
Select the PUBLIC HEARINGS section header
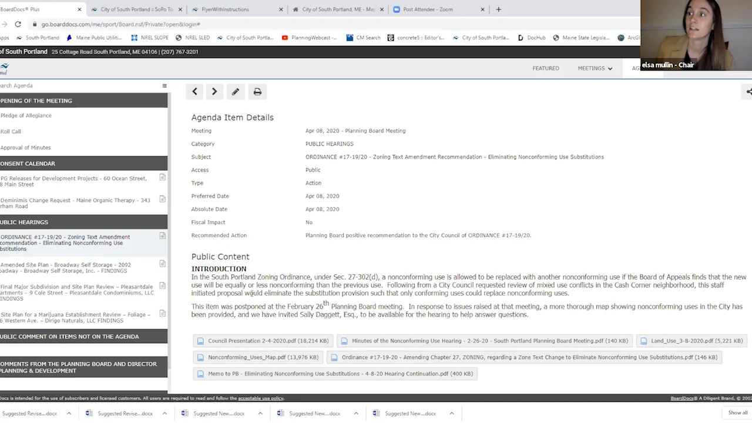click(x=83, y=222)
